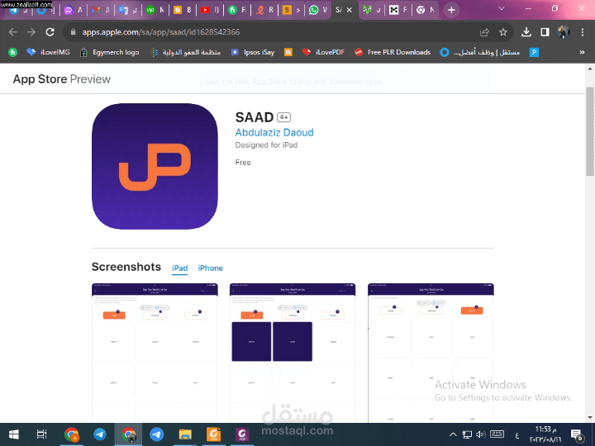Screen dimensions: 595x446
Task: Click the taskbar clock and date
Action: [x=545, y=434]
